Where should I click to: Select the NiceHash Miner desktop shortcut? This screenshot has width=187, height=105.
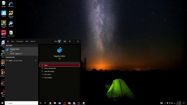click(11, 14)
